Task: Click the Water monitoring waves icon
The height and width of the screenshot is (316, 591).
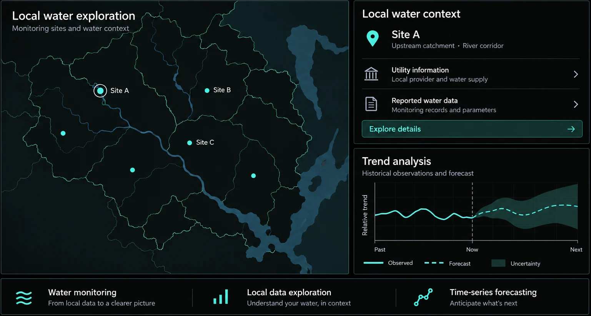Action: click(24, 298)
